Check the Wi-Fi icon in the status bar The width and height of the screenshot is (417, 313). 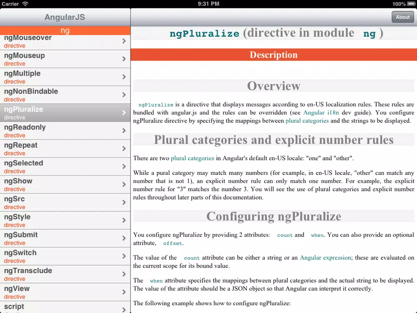coord(25,4)
